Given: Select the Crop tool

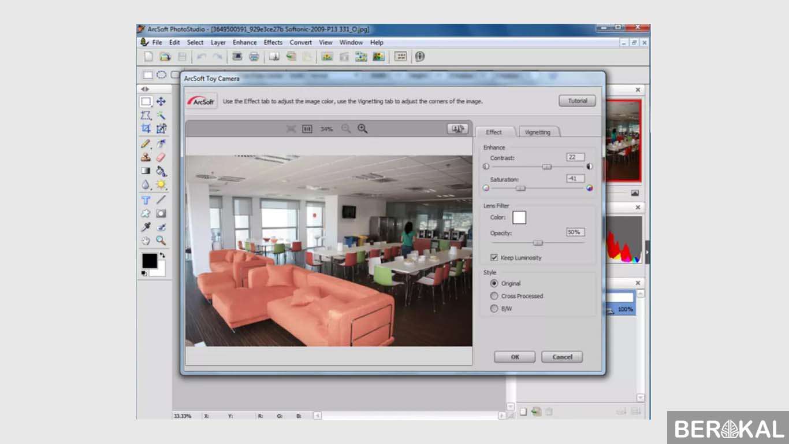Looking at the screenshot, I should coord(146,129).
